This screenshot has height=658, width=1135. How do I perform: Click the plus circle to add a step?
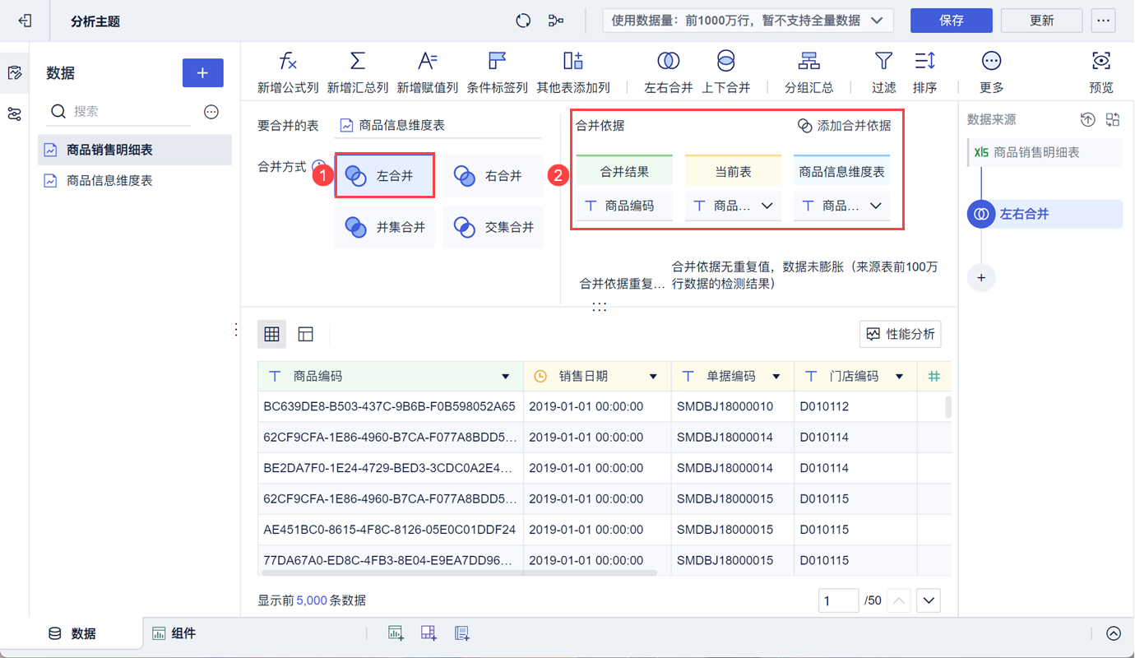pos(981,278)
